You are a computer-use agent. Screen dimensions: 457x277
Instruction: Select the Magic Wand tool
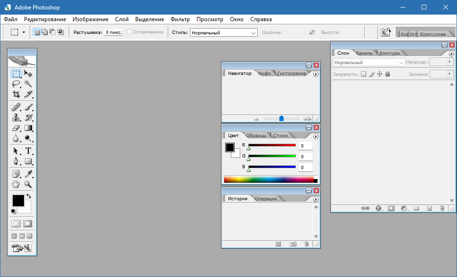[28, 84]
